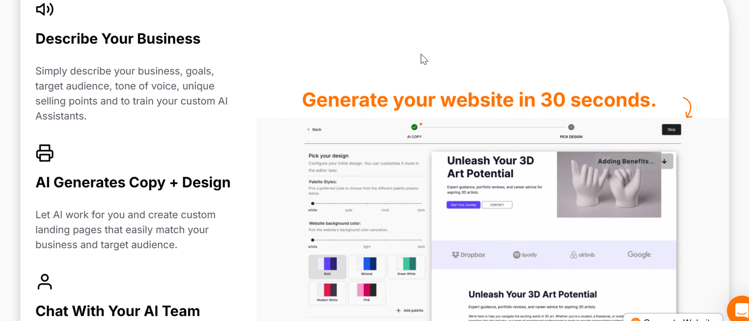
Task: Click the speaker icon above Describe Your Business
Action: [44, 9]
